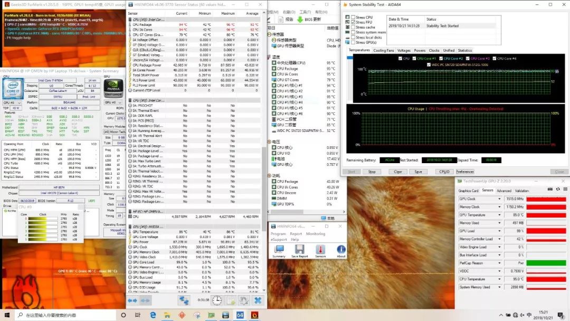The height and width of the screenshot is (321, 570).
Task: Click the HWiNFO About info icon
Action: 341,250
